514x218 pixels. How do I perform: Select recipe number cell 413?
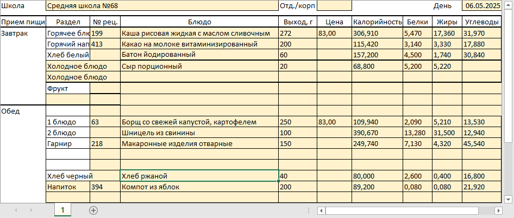click(105, 44)
